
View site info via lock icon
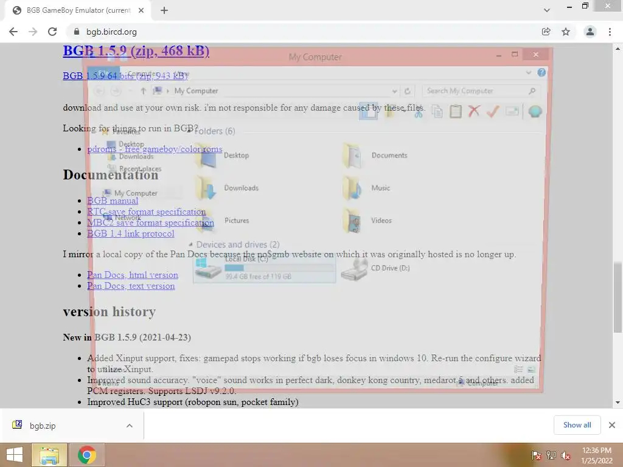77,32
